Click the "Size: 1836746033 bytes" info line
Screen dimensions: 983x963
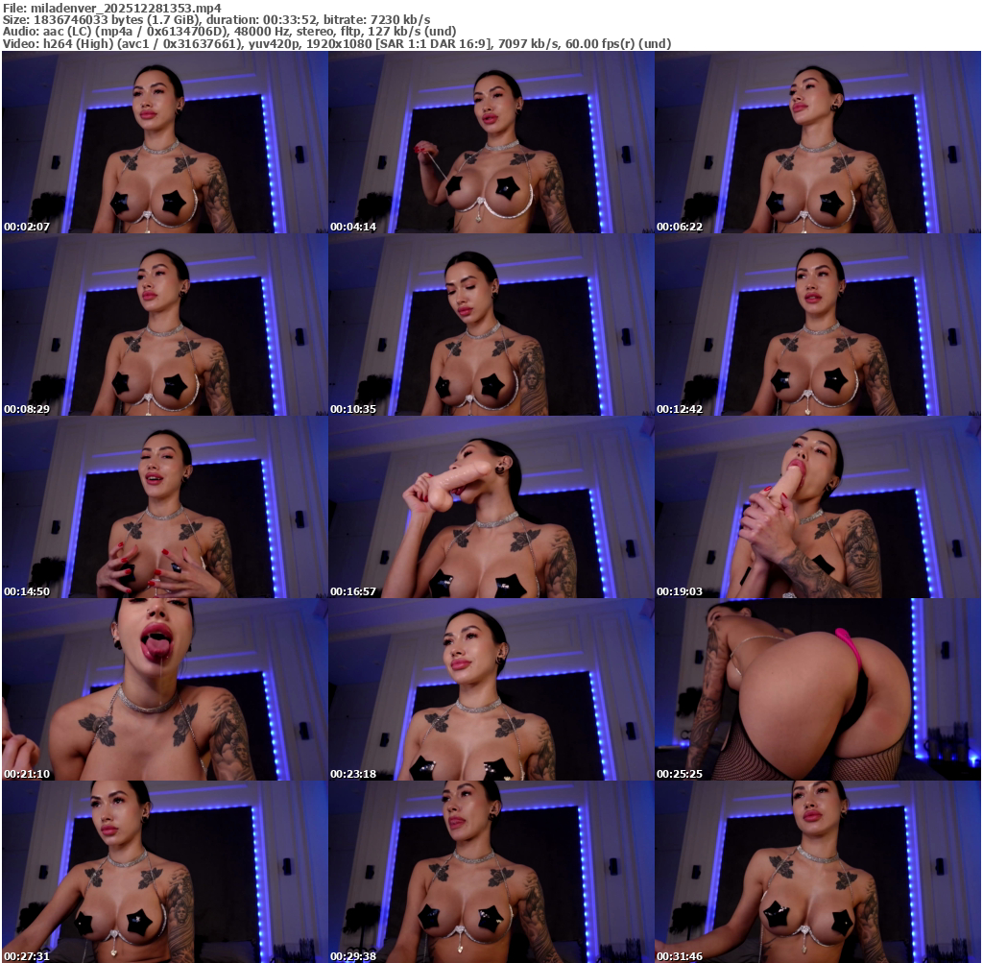point(216,19)
